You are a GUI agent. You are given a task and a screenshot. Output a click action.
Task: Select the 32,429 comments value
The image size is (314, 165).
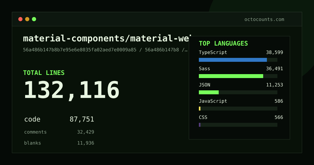(86, 132)
